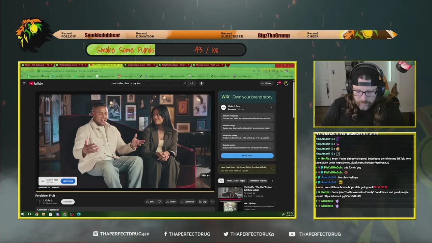Click the ad progress bar under video
This screenshot has width=432, height=243.
click(x=125, y=191)
